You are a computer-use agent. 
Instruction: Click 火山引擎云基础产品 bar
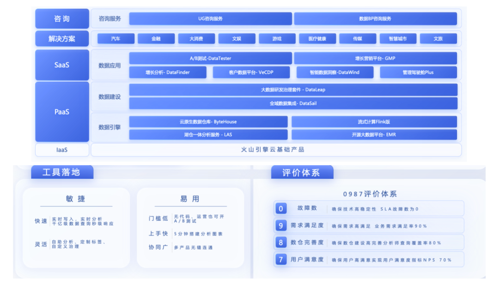(276, 150)
